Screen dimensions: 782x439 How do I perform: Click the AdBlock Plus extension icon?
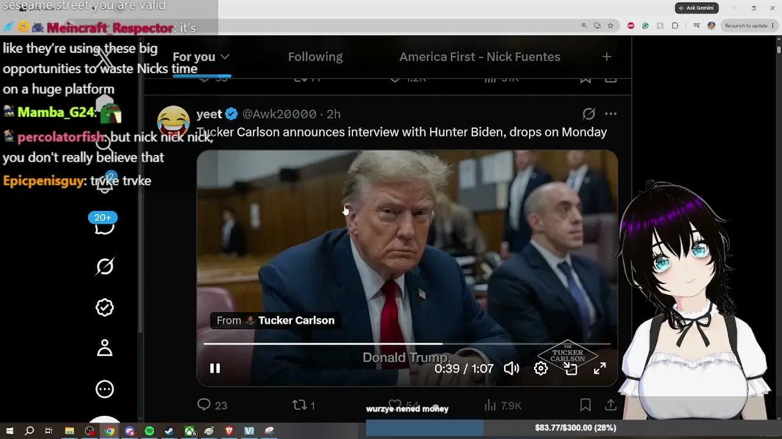[x=630, y=26]
